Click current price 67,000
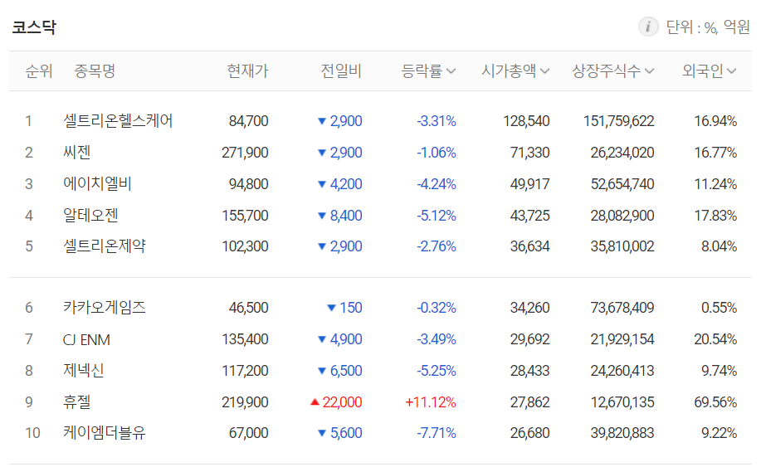The width and height of the screenshot is (766, 472). tap(249, 433)
